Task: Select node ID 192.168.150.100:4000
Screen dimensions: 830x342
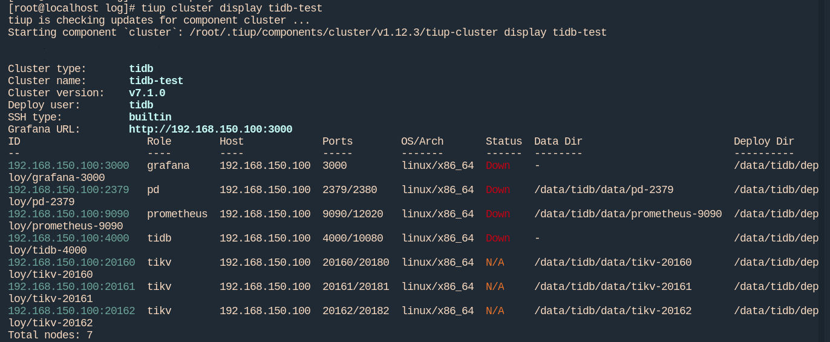Action: (68, 238)
